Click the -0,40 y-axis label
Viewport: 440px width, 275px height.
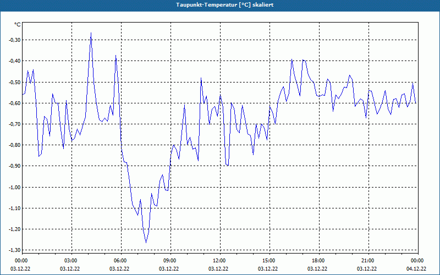(x=15, y=61)
